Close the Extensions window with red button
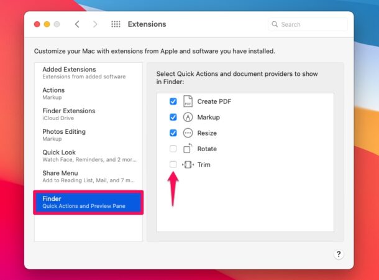Viewport: 379px width, 280px height. 37,24
